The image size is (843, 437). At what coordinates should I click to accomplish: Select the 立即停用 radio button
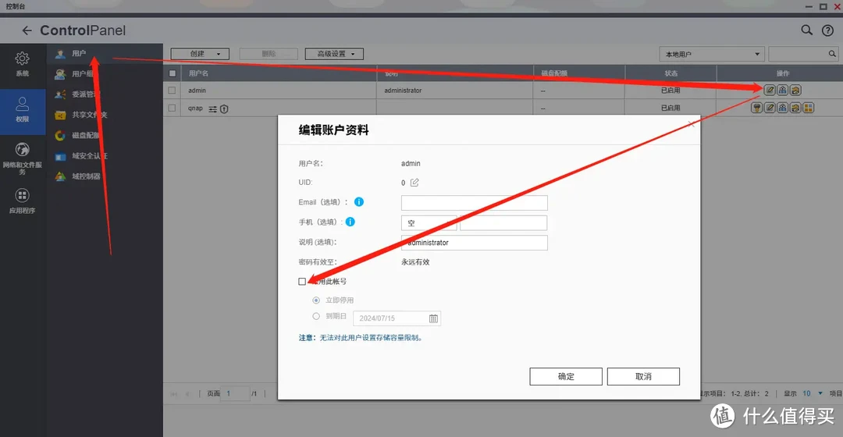click(x=316, y=300)
